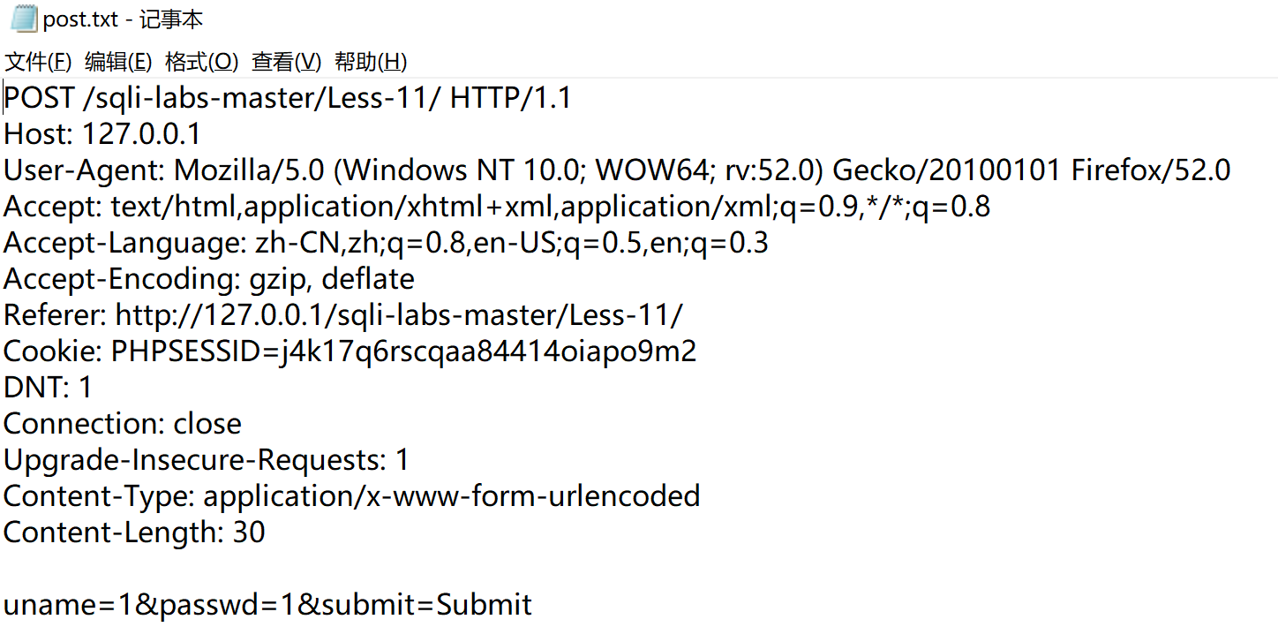The image size is (1278, 642).
Task: Click the Notepad icon in title bar
Action: point(23,19)
